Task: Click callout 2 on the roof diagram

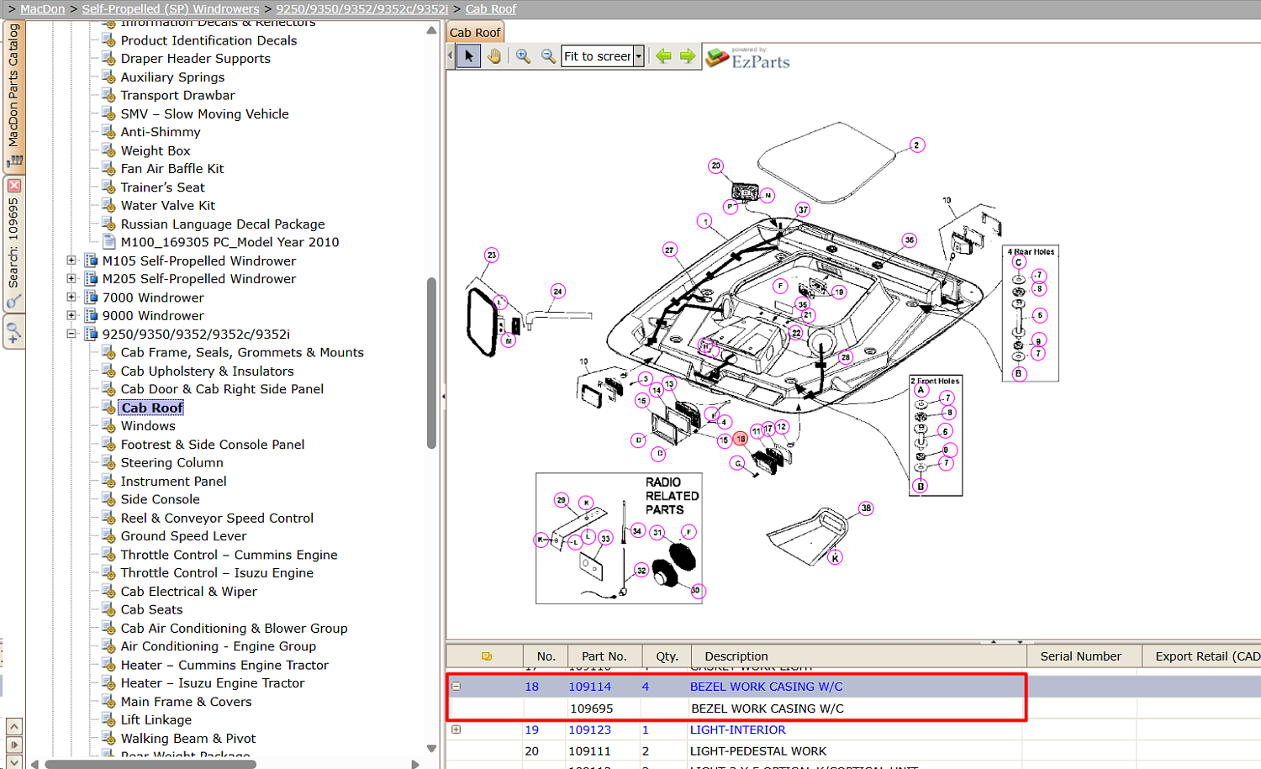Action: point(917,145)
